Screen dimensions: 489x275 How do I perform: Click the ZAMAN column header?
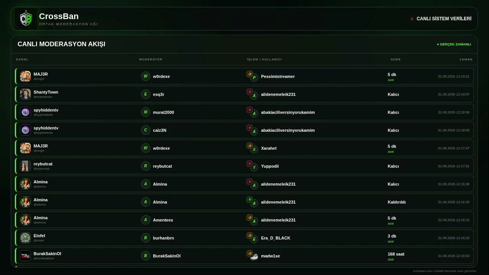point(466,59)
